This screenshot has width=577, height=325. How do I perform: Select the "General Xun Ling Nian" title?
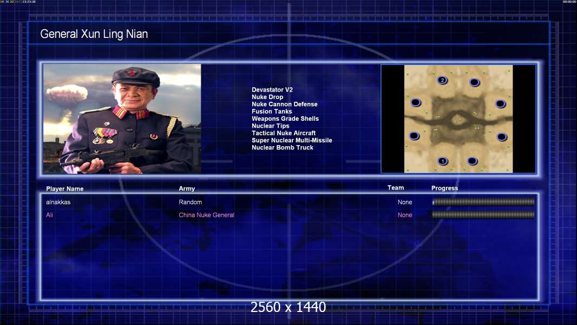pos(94,34)
